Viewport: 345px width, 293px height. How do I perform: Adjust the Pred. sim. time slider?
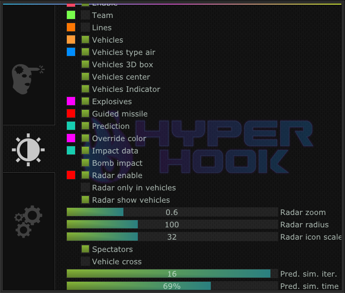pyautogui.click(x=172, y=286)
